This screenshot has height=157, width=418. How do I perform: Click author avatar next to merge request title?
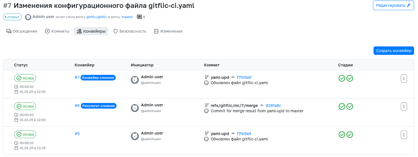coord(28,17)
